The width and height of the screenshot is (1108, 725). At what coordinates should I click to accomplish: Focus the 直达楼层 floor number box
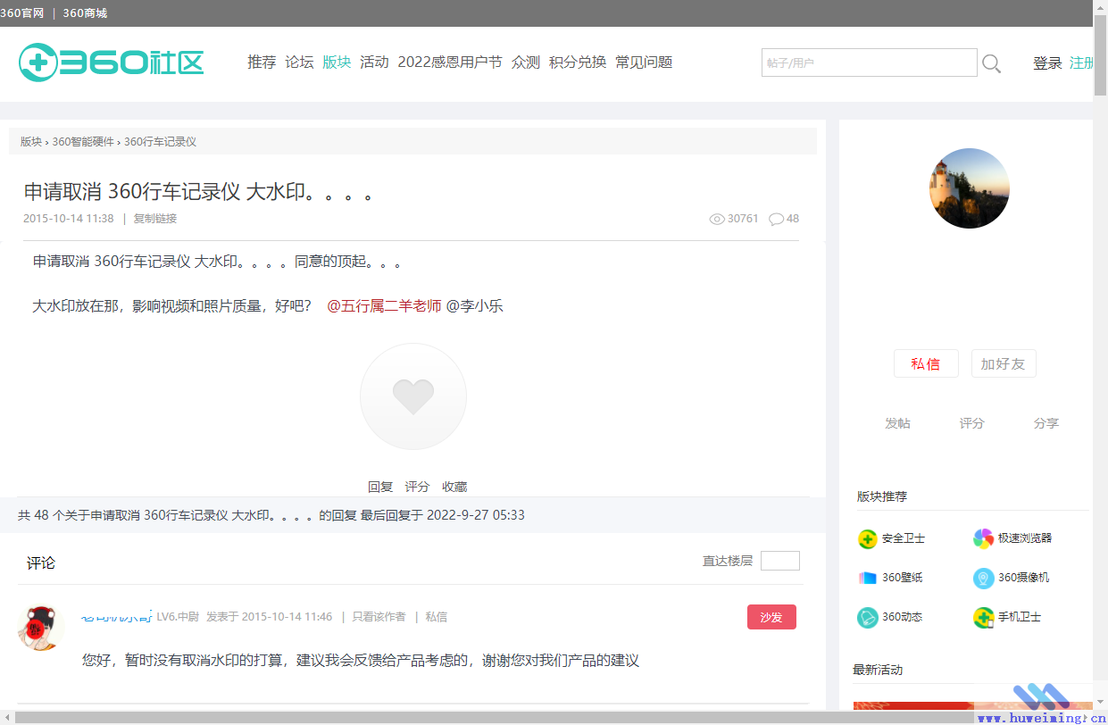tap(780, 561)
